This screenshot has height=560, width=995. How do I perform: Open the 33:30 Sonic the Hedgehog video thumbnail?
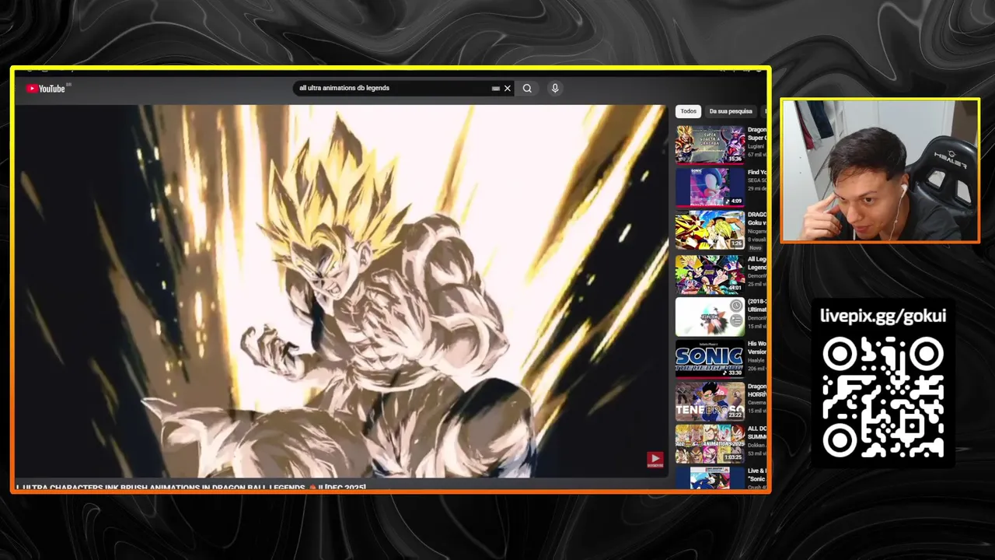pyautogui.click(x=710, y=359)
